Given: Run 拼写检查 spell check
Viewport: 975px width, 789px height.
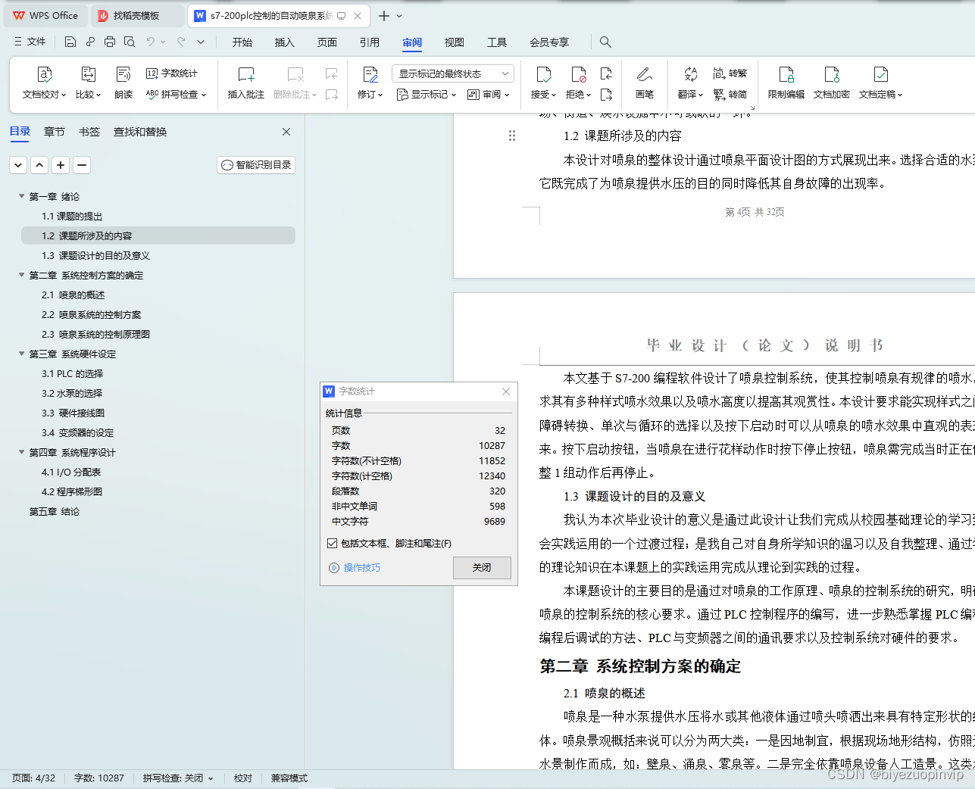Looking at the screenshot, I should coord(176,95).
